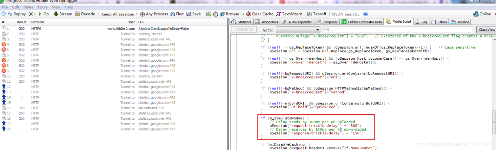Switch to the Inspectors tab
Screen dimensions: 496x150
click(267, 22)
